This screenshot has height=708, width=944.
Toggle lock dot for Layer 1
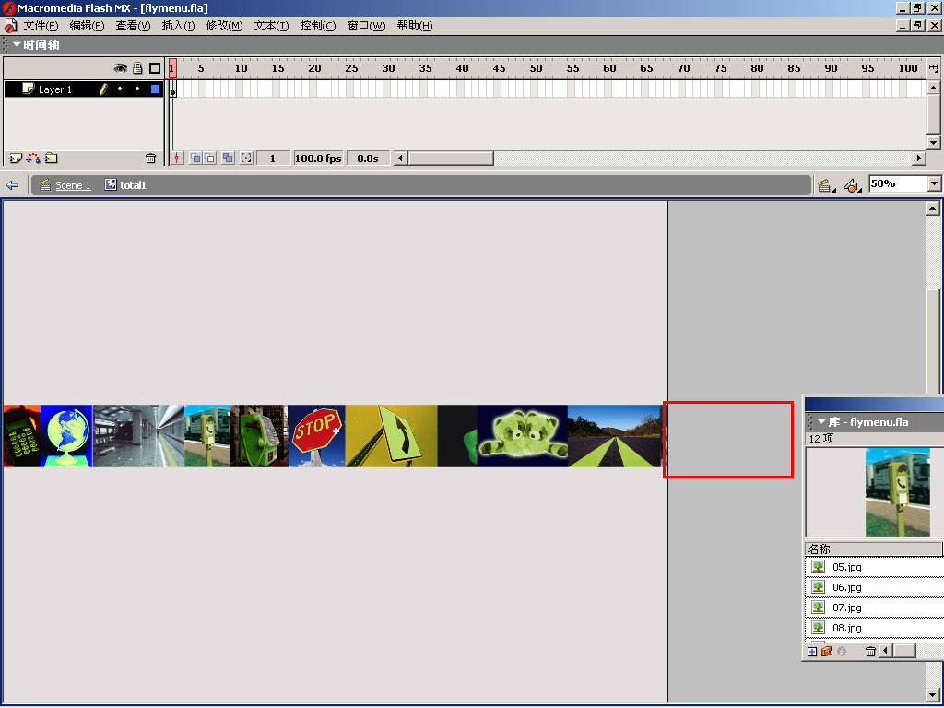(138, 89)
